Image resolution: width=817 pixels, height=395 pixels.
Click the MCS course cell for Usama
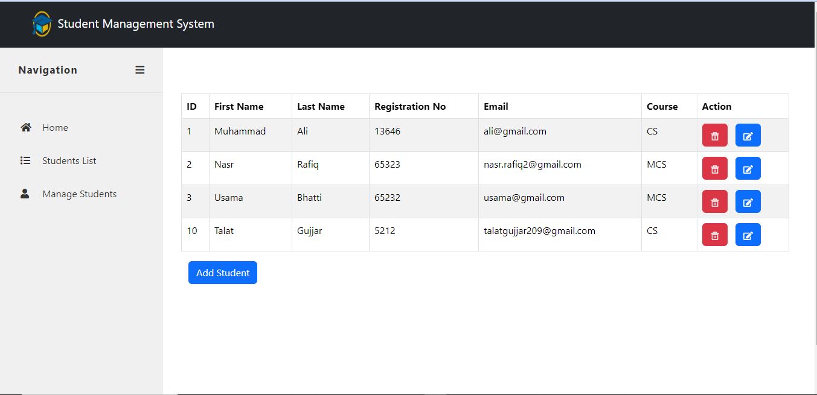pos(670,201)
